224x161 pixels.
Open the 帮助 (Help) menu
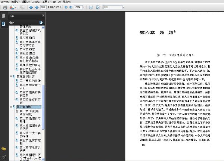pyautogui.click(x=67, y=1)
